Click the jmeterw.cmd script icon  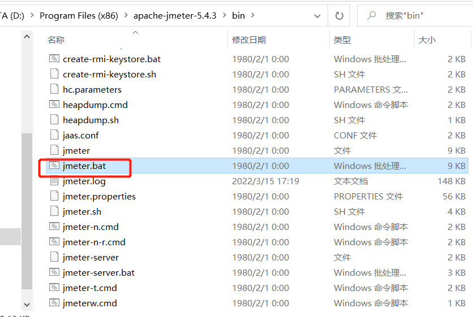(x=54, y=302)
